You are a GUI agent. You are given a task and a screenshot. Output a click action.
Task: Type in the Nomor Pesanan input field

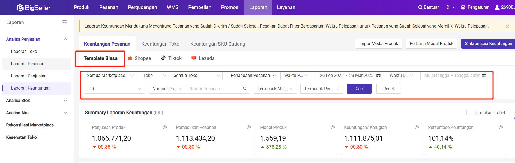pyautogui.click(x=214, y=89)
